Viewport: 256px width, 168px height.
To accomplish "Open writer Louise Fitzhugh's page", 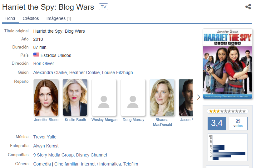I will [x=117, y=72].
